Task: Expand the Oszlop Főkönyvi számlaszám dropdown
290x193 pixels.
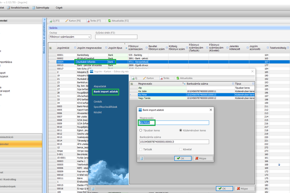Action: click(x=89, y=37)
